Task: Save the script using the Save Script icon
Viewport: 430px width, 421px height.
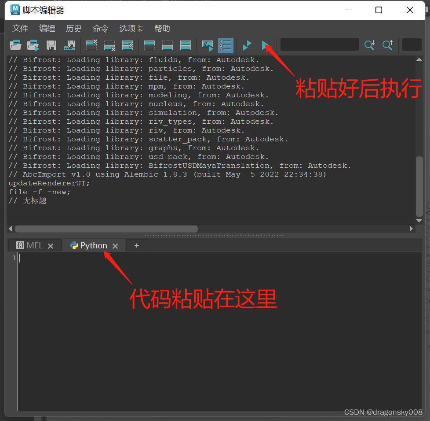Action: tap(51, 45)
